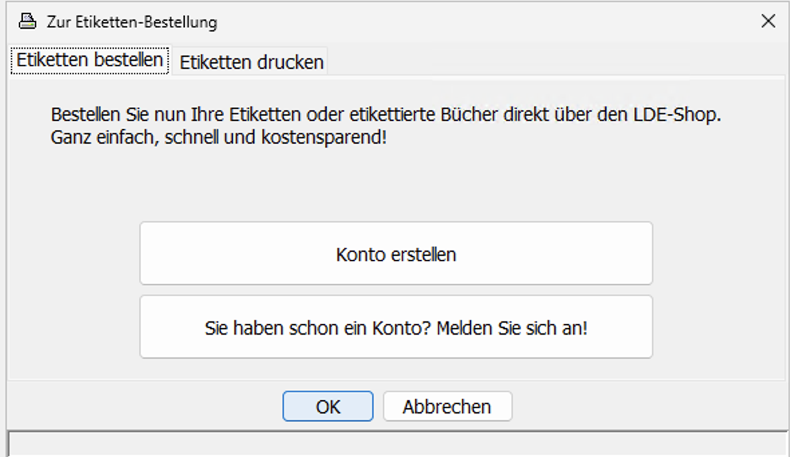Click the Zur Etiketten-Bestellung title text
This screenshot has width=790, height=457.
coord(131,22)
